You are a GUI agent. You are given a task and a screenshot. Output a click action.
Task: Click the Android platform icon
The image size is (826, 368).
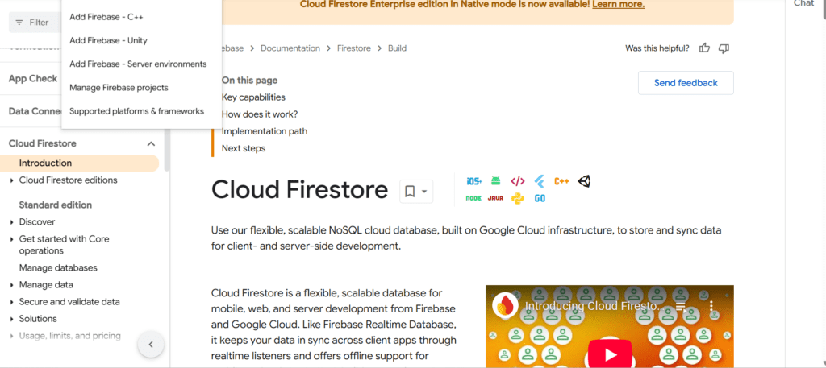tap(496, 181)
